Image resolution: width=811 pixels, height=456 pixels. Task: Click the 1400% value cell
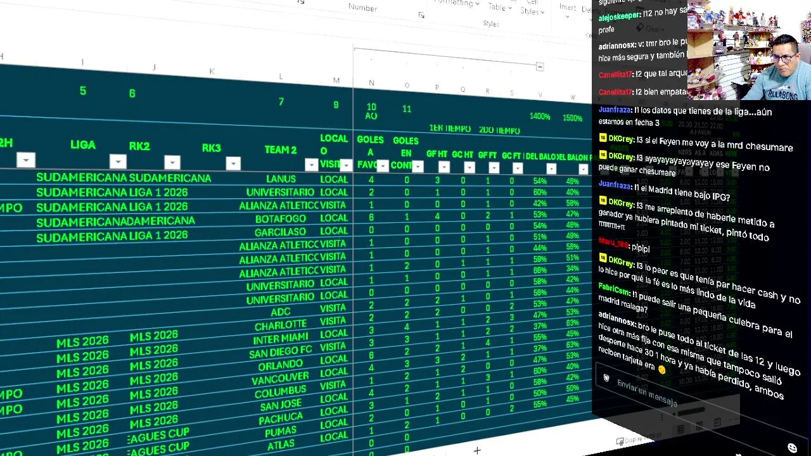tap(540, 117)
